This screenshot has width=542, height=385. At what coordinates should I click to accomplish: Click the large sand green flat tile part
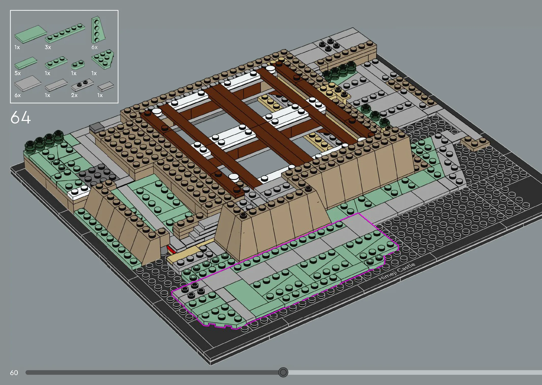(x=31, y=34)
